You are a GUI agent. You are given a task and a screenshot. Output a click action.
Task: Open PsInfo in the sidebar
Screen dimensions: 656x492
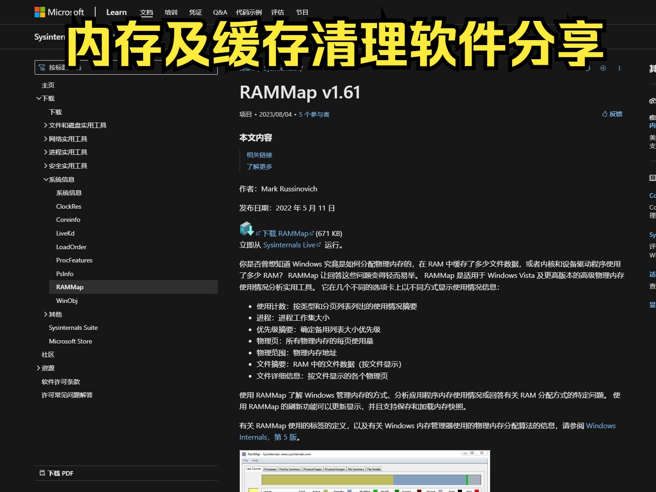click(65, 274)
